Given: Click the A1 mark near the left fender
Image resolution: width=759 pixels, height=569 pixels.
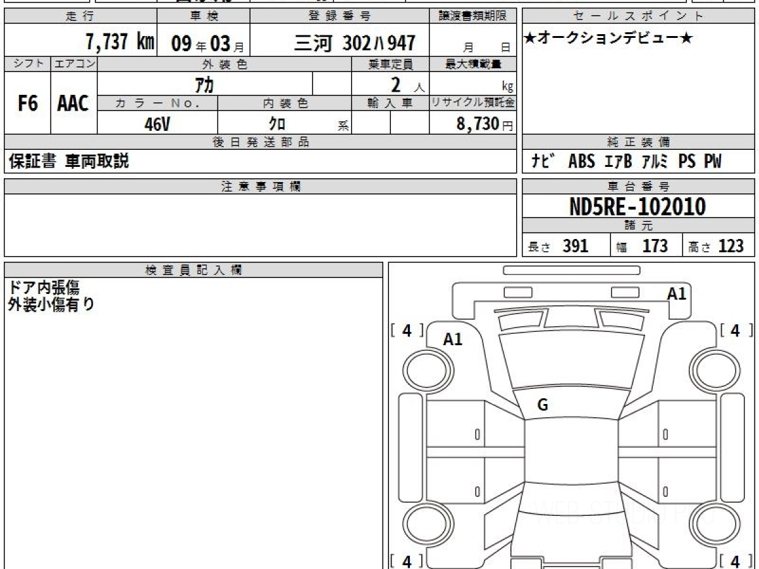Looking at the screenshot, I should tap(453, 339).
